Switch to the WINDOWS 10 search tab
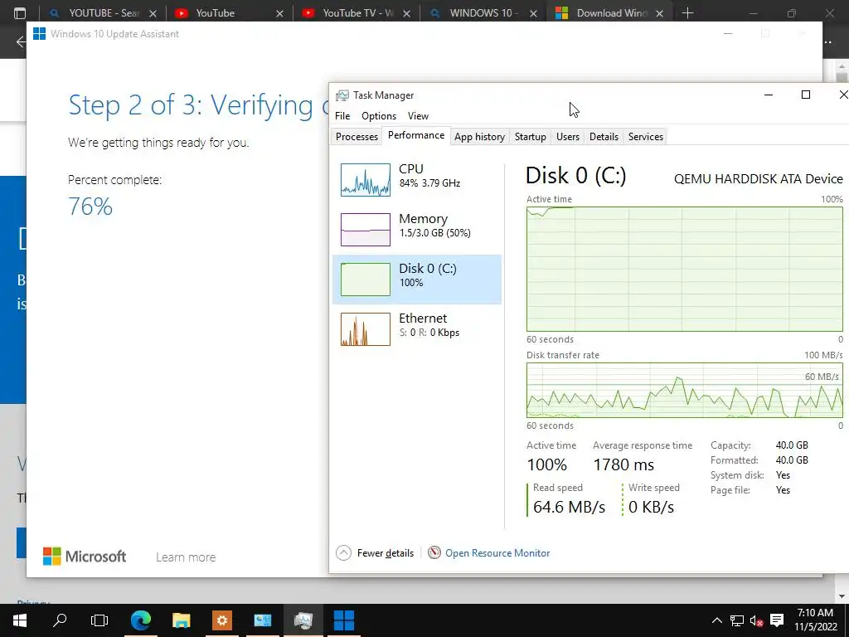The height and width of the screenshot is (637, 849). (x=483, y=13)
